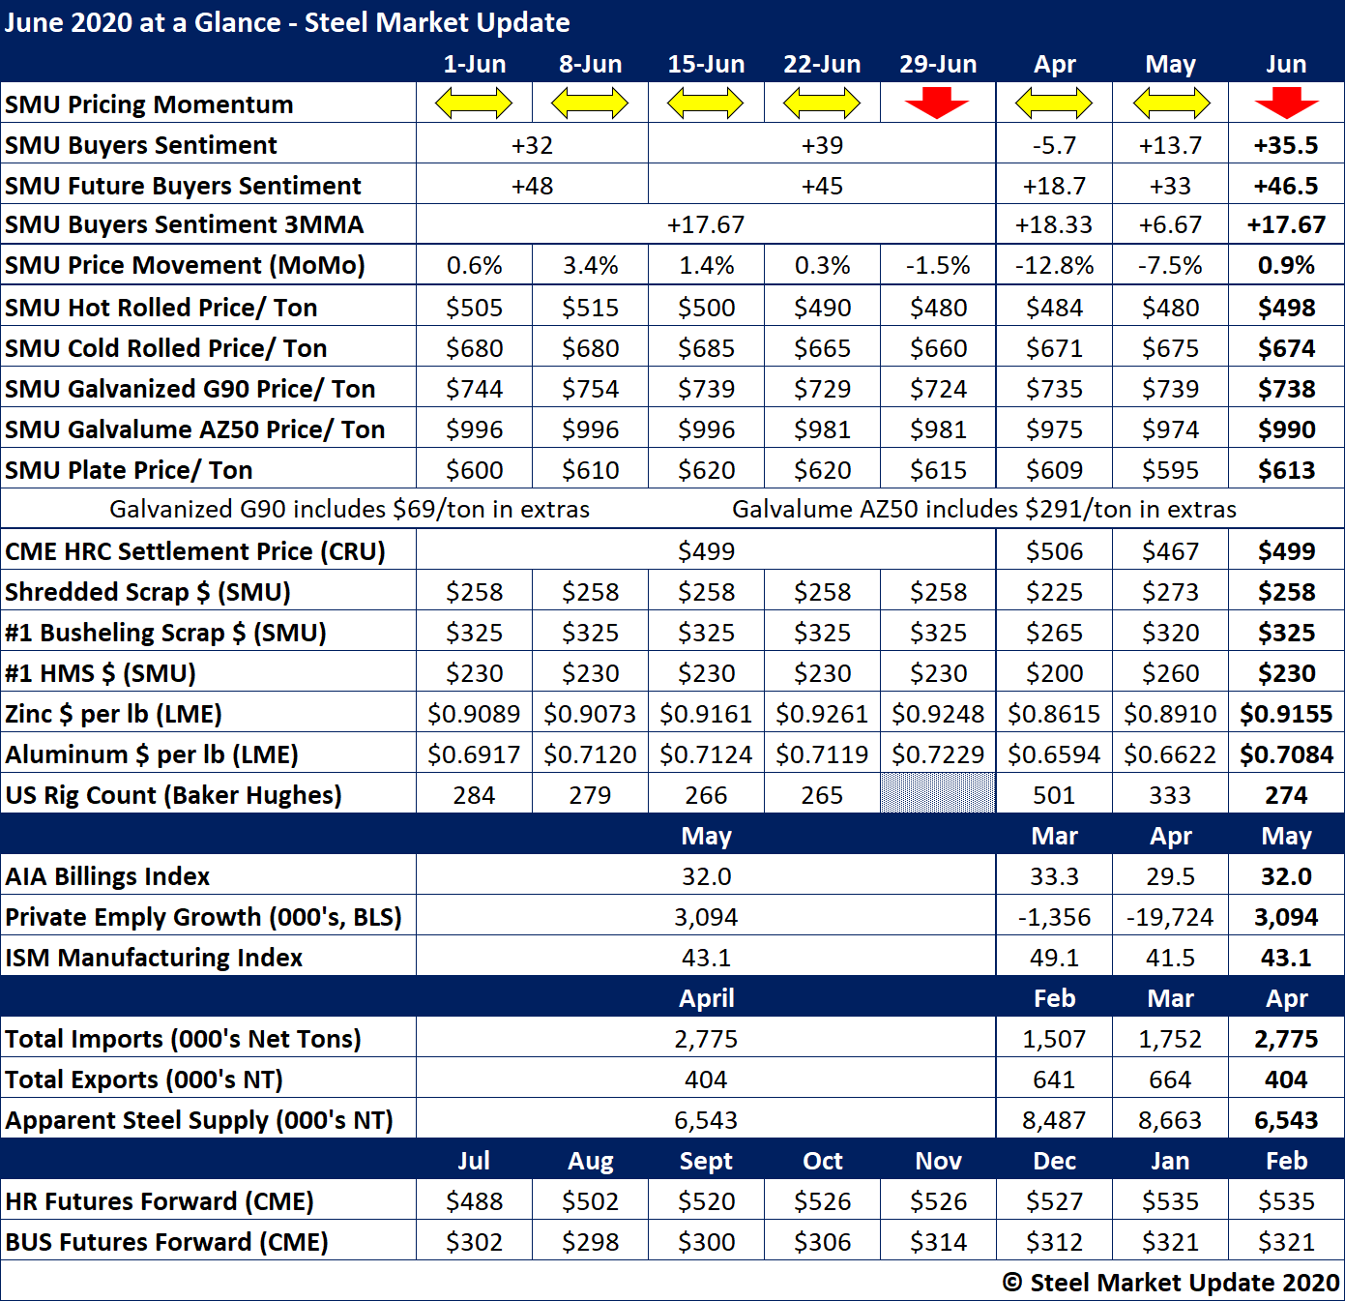
Task: Click the red down arrow in Jun column
Action: pyautogui.click(x=1286, y=103)
